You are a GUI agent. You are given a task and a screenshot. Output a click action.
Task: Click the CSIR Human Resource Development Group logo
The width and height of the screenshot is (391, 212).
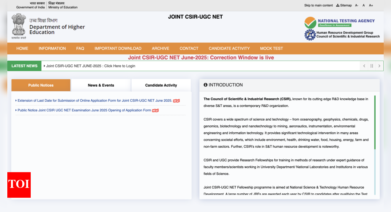(310, 35)
